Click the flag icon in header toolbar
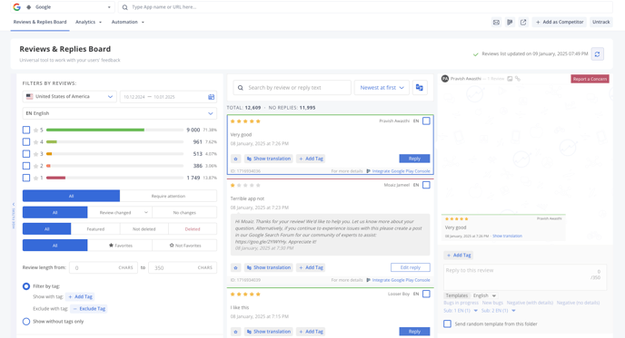Image resolution: width=625 pixels, height=338 pixels. point(510,23)
